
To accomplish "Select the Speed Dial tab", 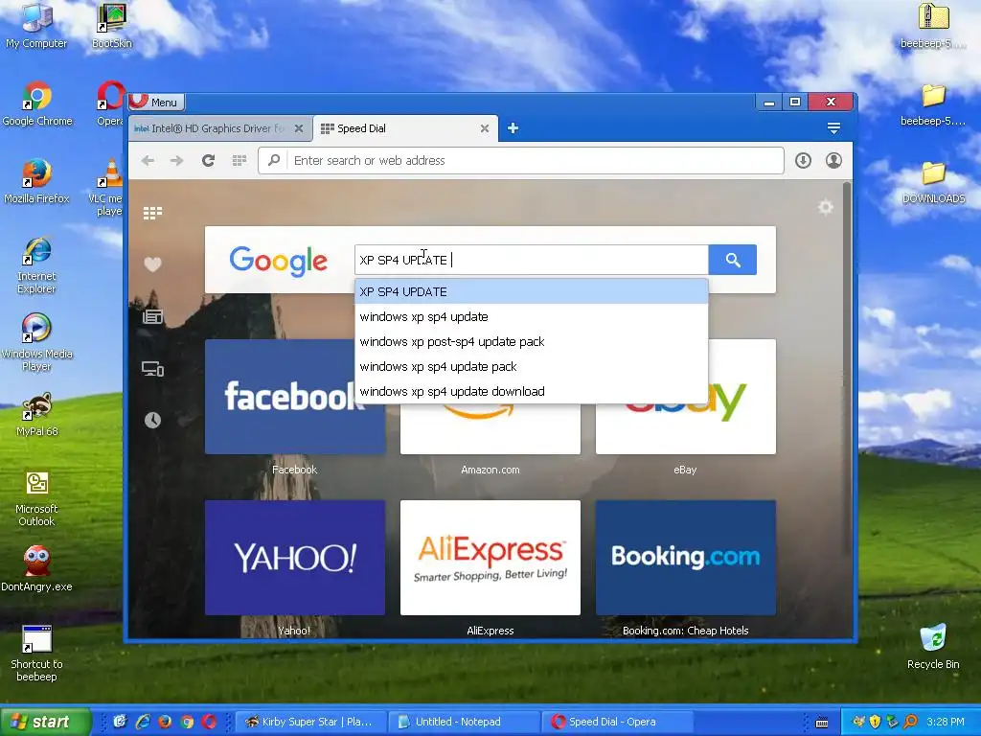I will point(400,128).
